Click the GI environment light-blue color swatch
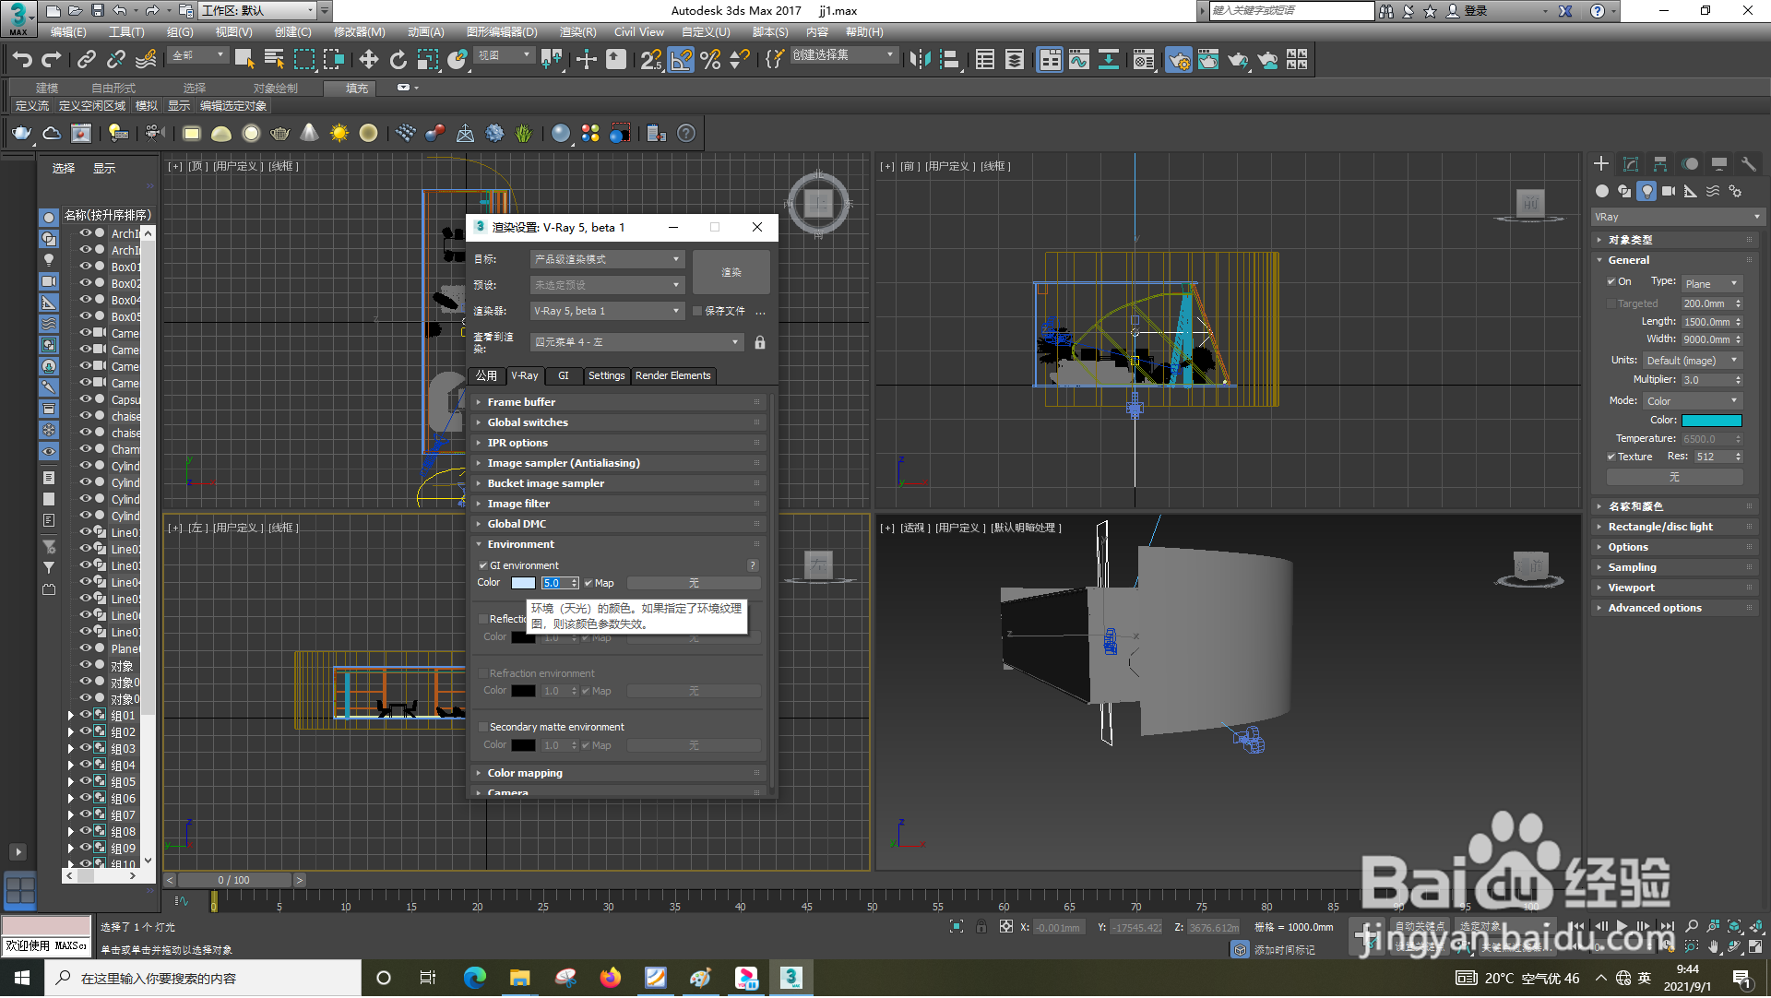Viewport: 1771px width, 998px height. (523, 583)
